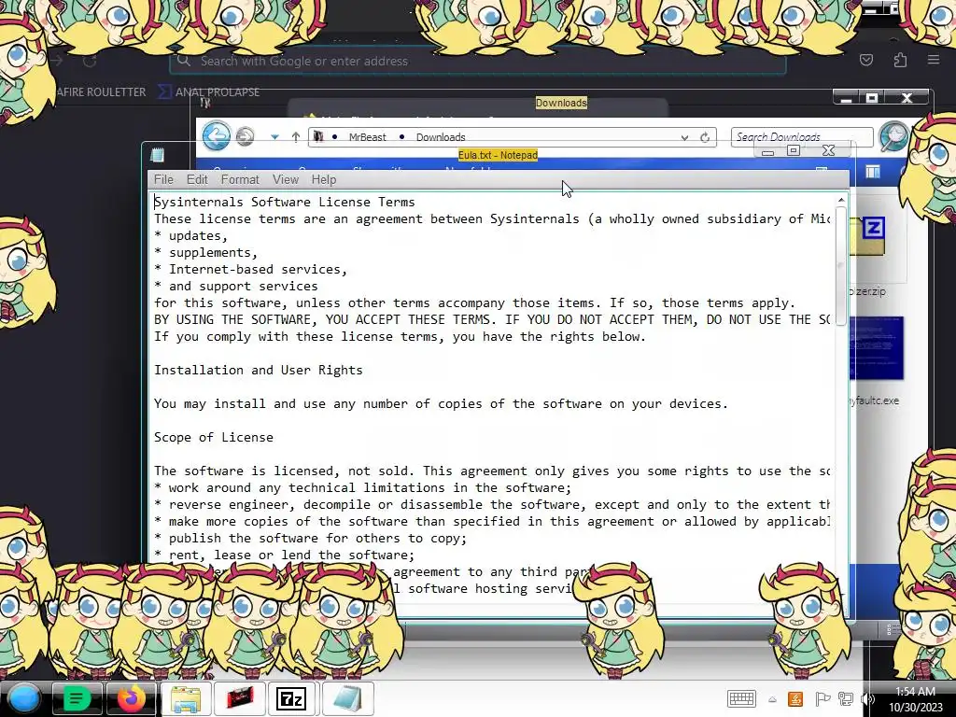Select MrBeast in Explorer address path

tap(367, 137)
